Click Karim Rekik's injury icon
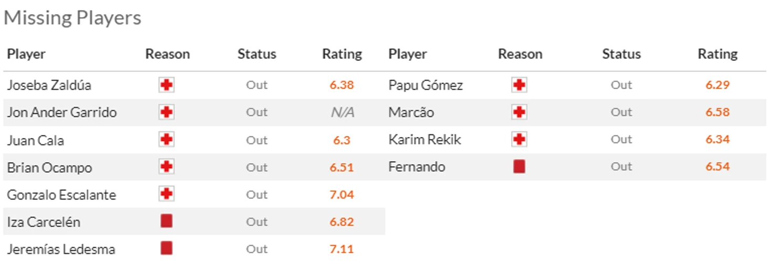 [x=519, y=139]
